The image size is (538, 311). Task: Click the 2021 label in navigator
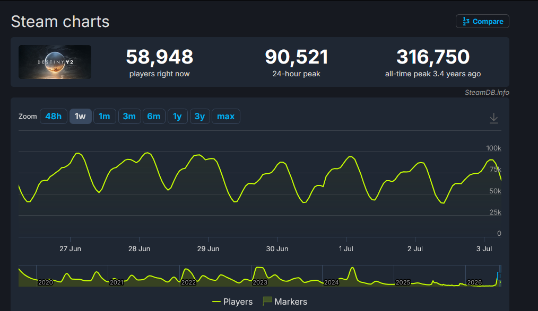[117, 282]
